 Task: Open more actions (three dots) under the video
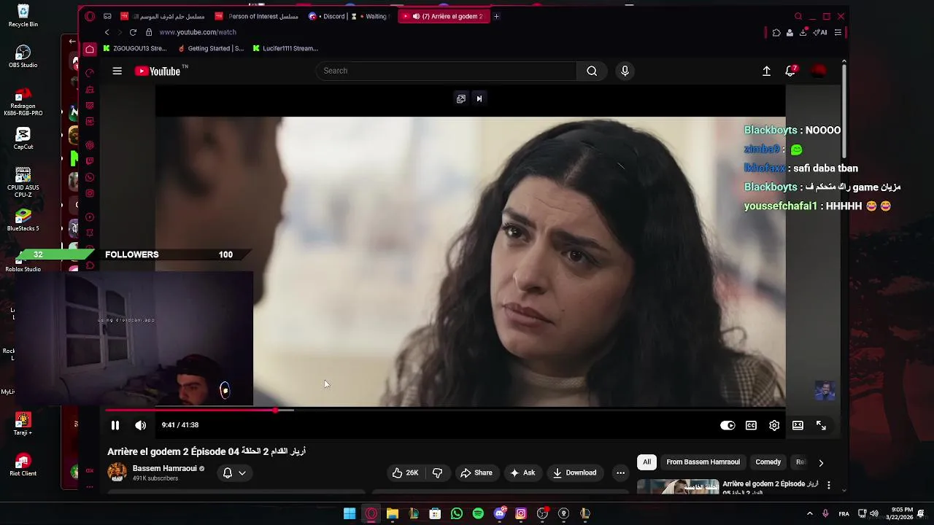tap(620, 472)
